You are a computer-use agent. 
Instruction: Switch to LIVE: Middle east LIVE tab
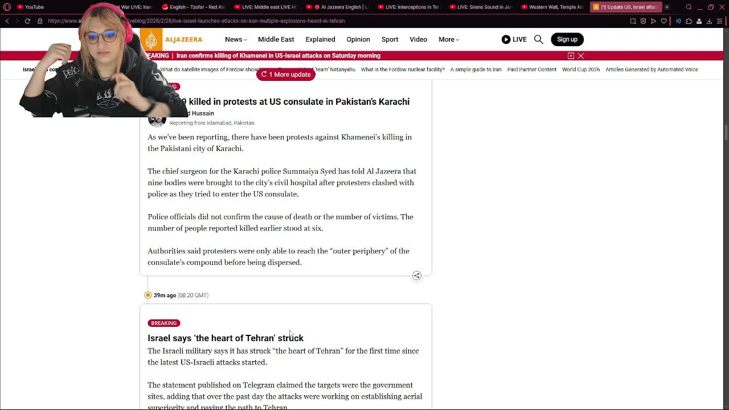[266, 7]
